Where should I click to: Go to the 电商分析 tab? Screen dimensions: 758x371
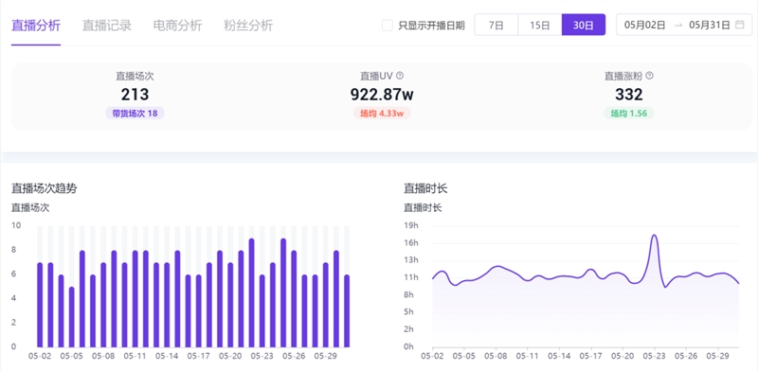(x=177, y=26)
